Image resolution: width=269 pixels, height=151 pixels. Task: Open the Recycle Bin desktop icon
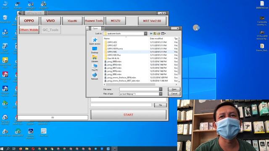(x=5, y=19)
